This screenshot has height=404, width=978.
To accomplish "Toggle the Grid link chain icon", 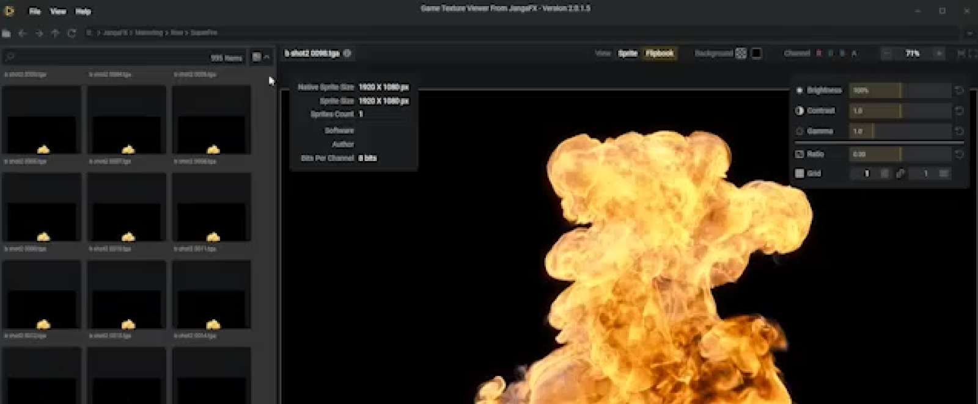I will [900, 173].
